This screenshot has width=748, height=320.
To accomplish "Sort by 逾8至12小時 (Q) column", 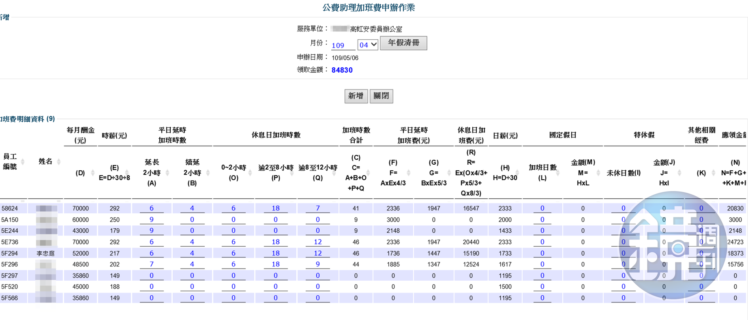I will click(334, 173).
